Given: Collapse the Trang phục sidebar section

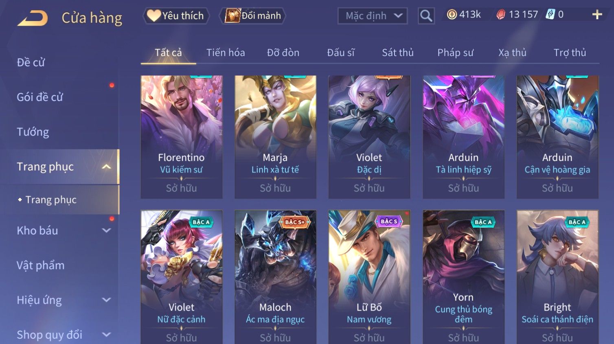Looking at the screenshot, I should (x=106, y=167).
